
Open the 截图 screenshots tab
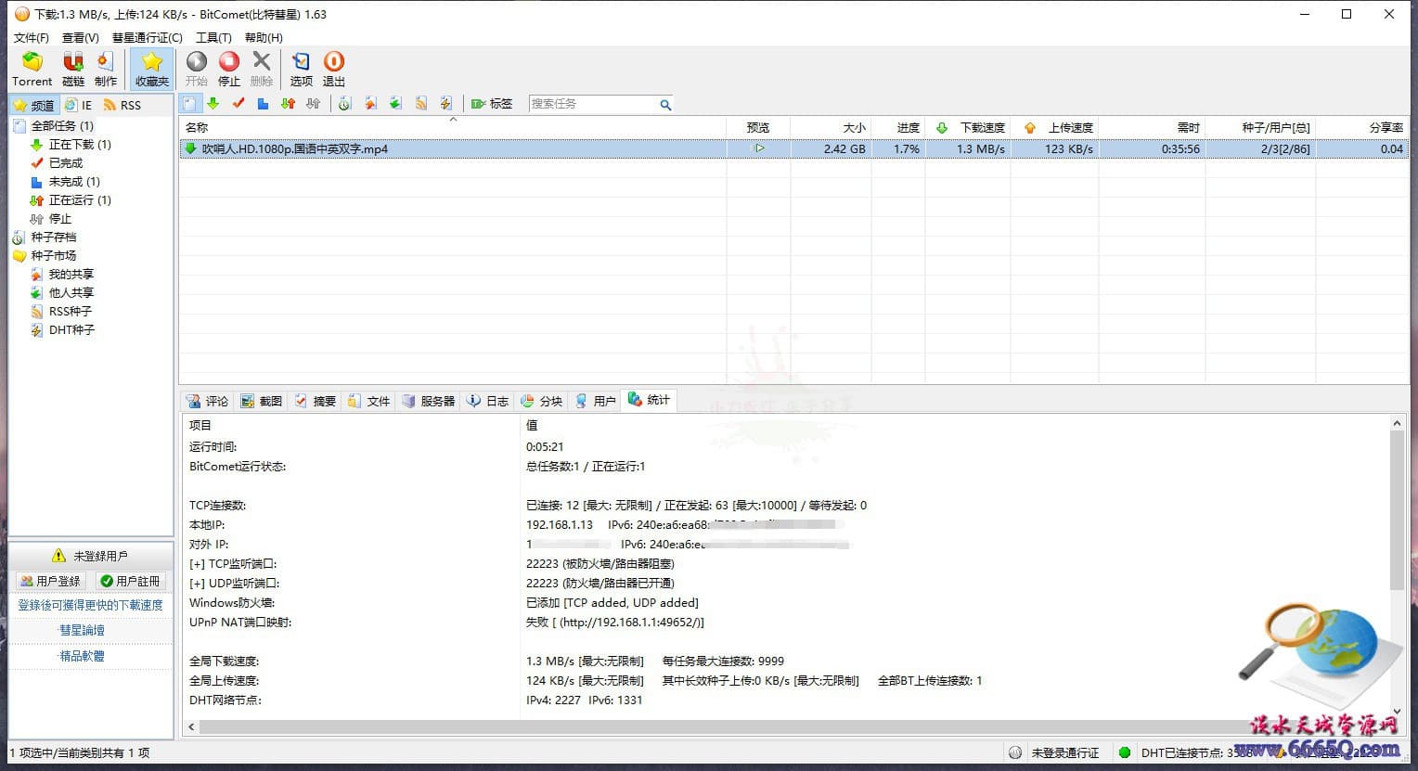(x=261, y=401)
